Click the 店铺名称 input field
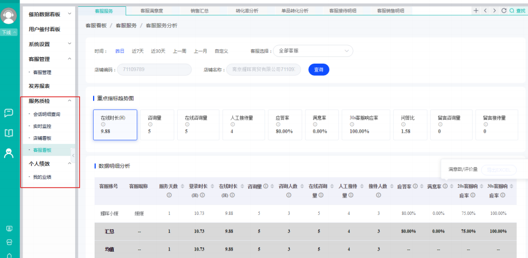The image size is (528, 258). 263,70
